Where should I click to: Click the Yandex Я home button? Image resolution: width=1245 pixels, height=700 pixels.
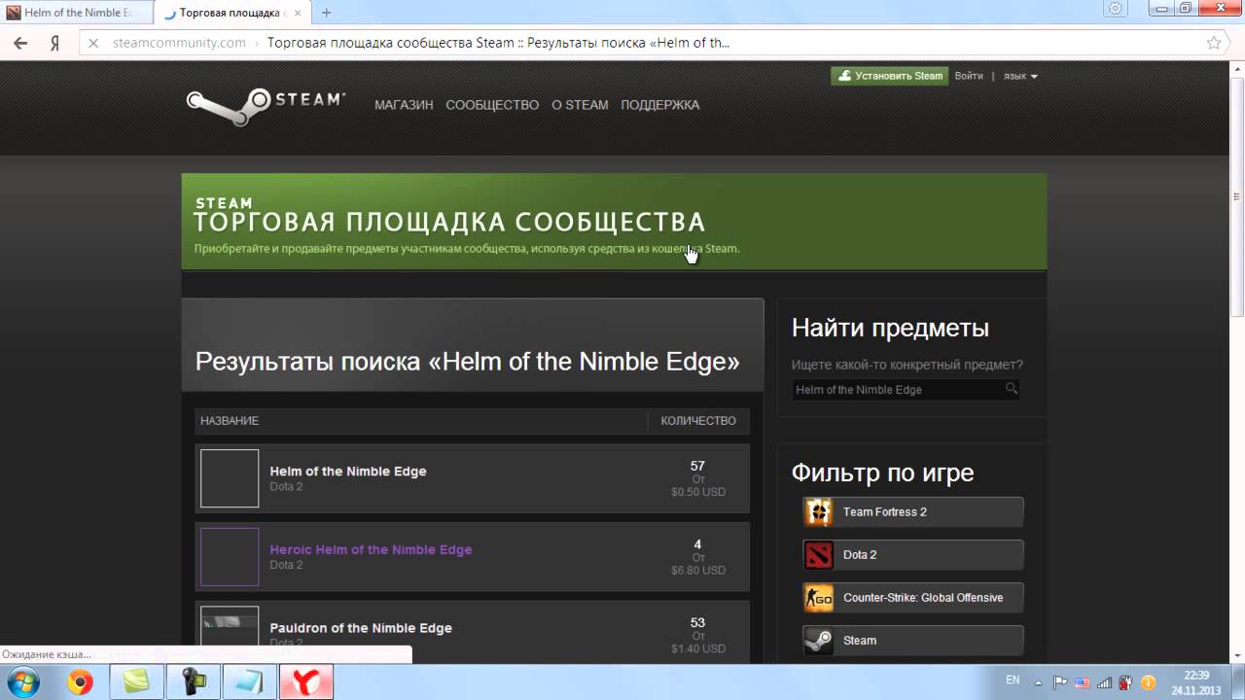(55, 43)
